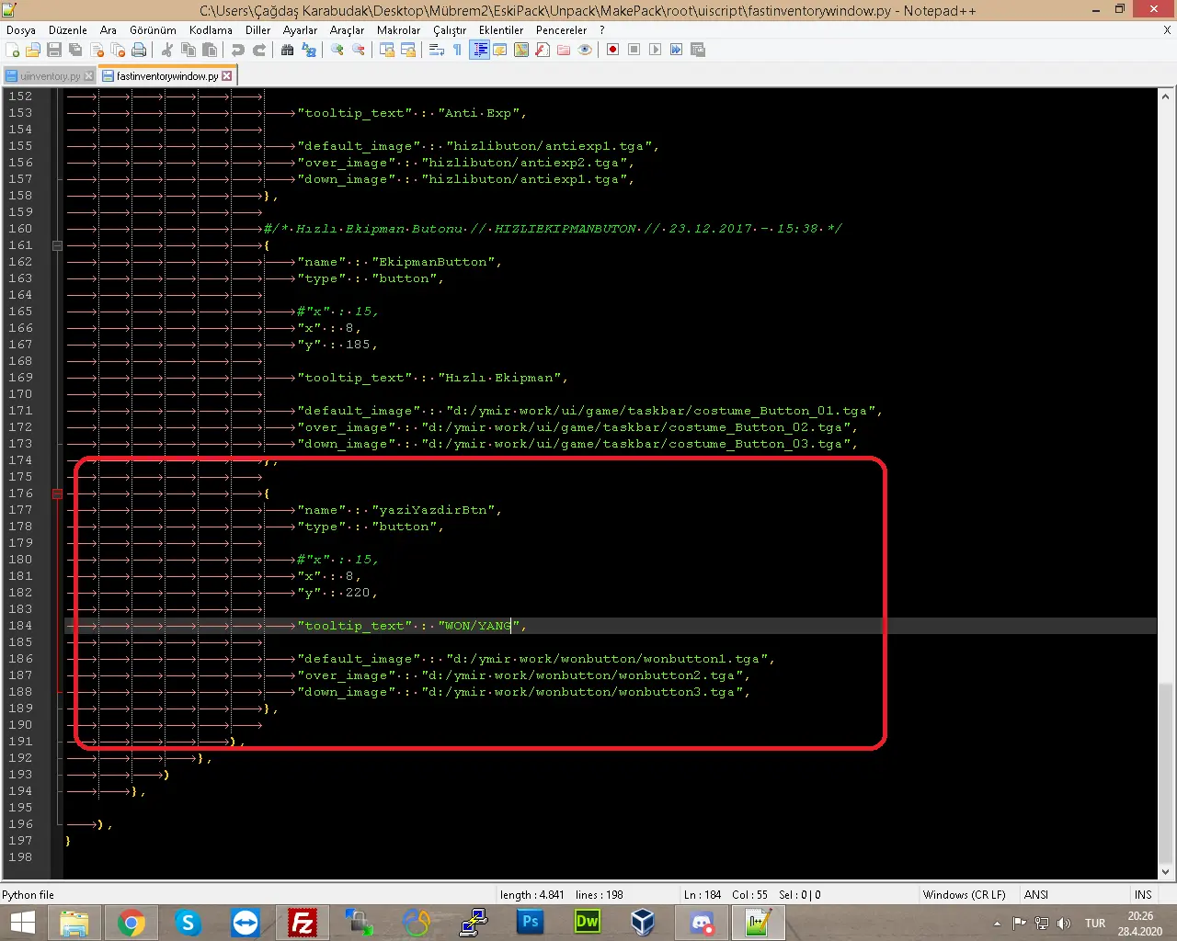Click Run macro multiple times icon
Image resolution: width=1177 pixels, height=941 pixels.
pos(677,50)
